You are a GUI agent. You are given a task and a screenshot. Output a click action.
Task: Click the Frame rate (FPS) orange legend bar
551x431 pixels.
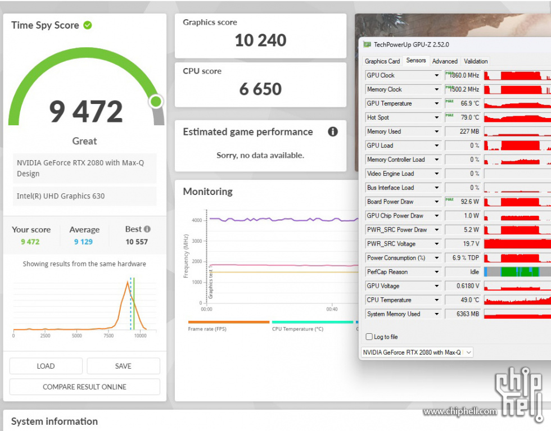[229, 322]
